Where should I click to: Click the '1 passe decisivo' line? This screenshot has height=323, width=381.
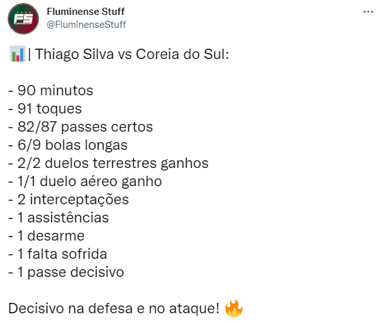66,272
